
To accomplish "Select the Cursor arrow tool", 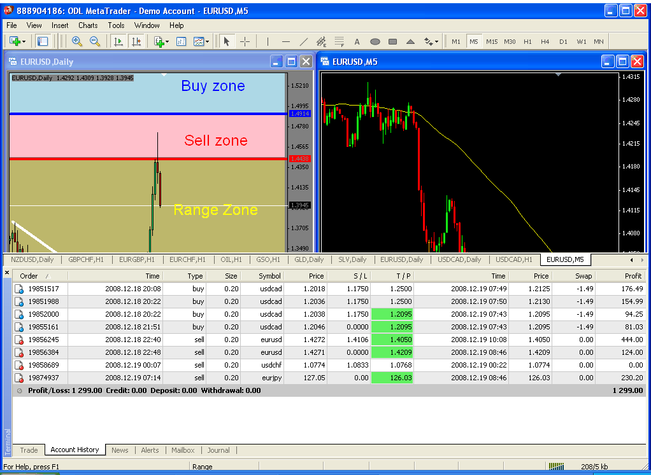I will pos(227,41).
